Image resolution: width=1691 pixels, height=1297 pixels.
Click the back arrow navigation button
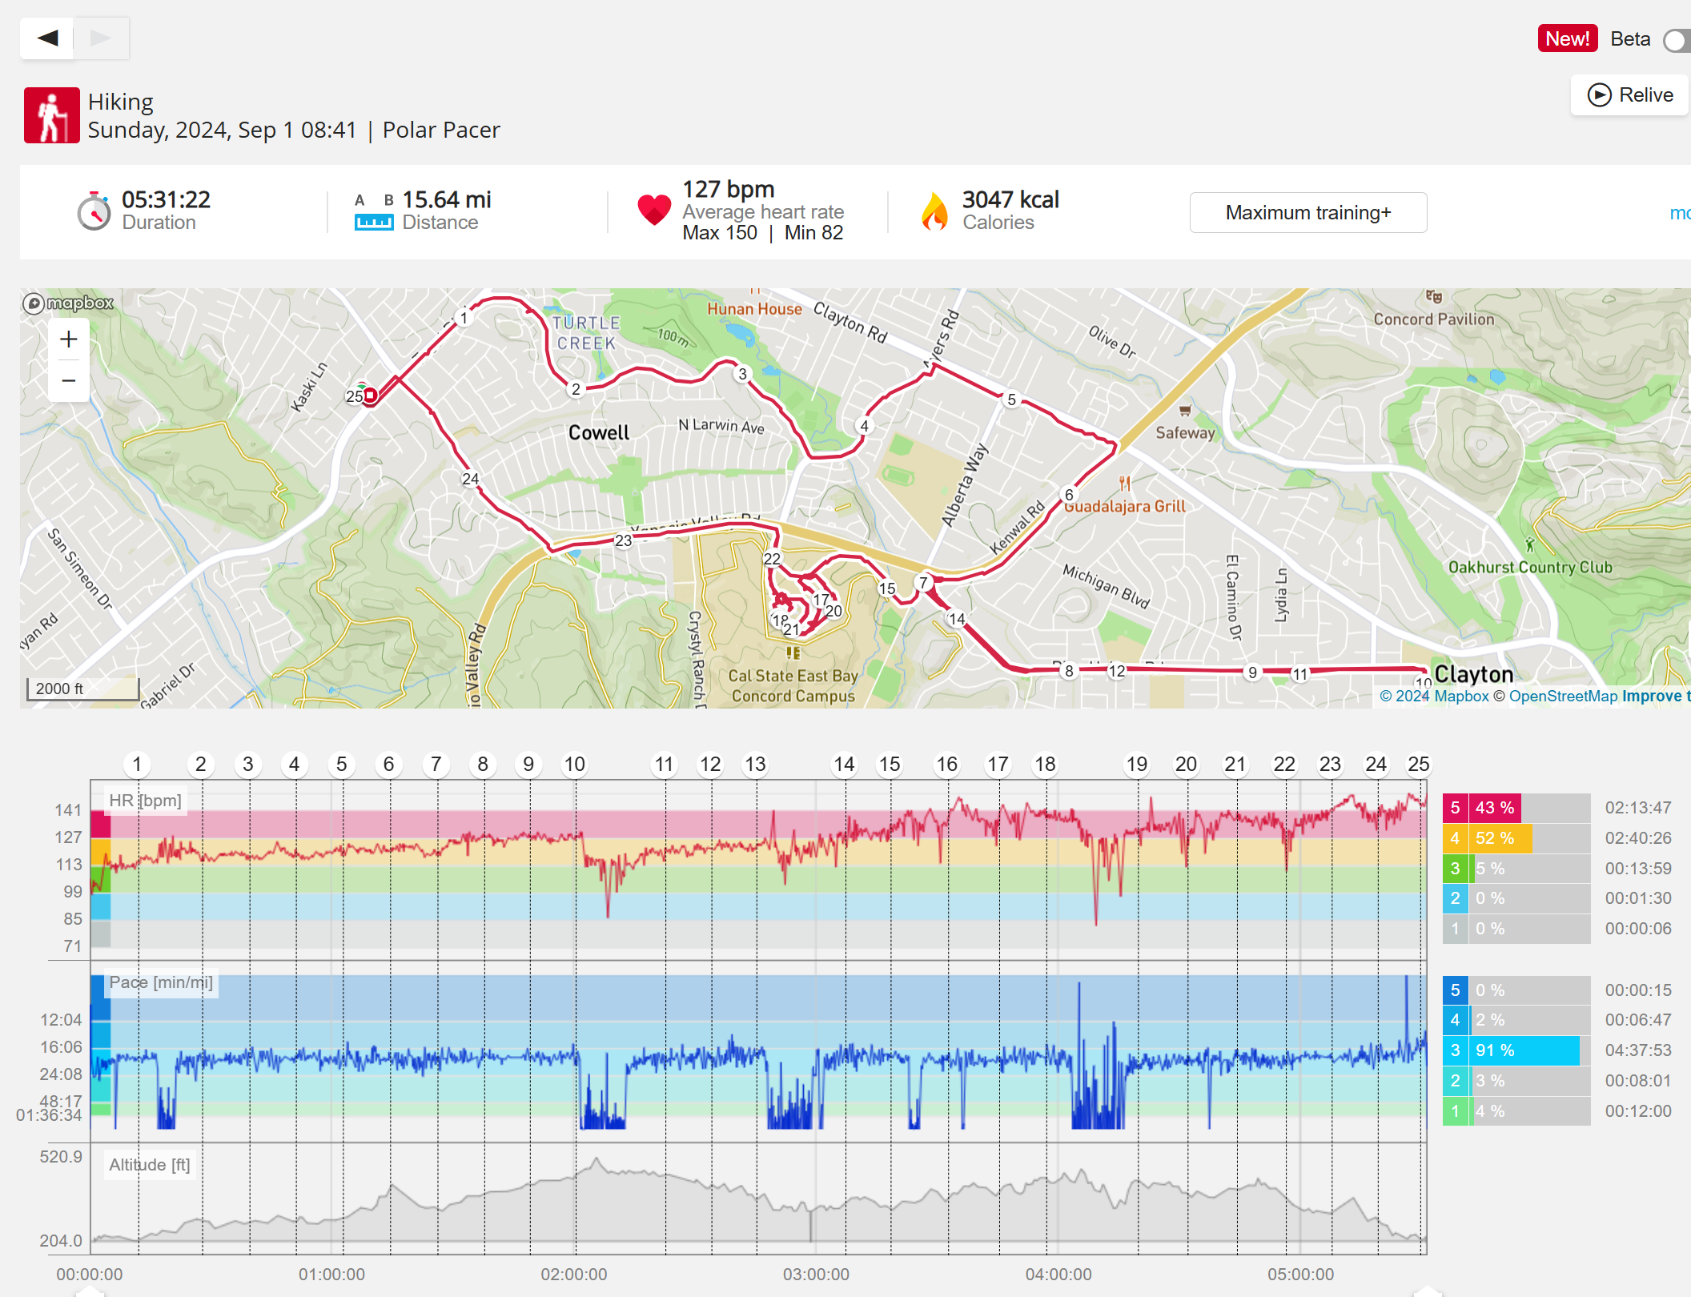[47, 38]
